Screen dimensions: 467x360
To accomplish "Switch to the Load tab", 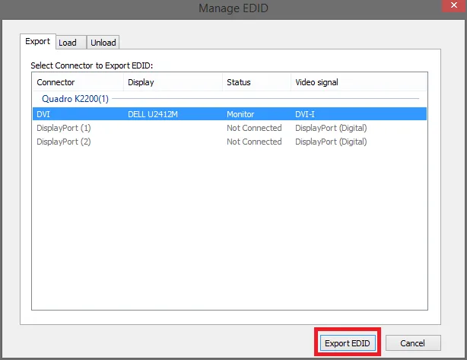I will pos(68,43).
